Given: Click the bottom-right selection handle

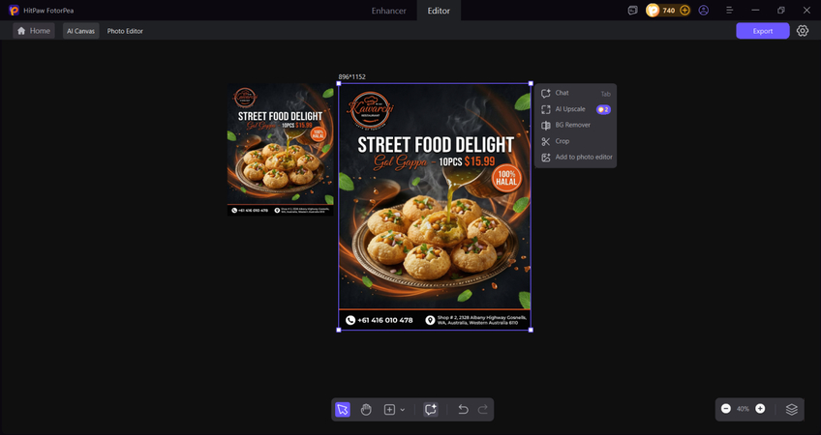Looking at the screenshot, I should 531,330.
